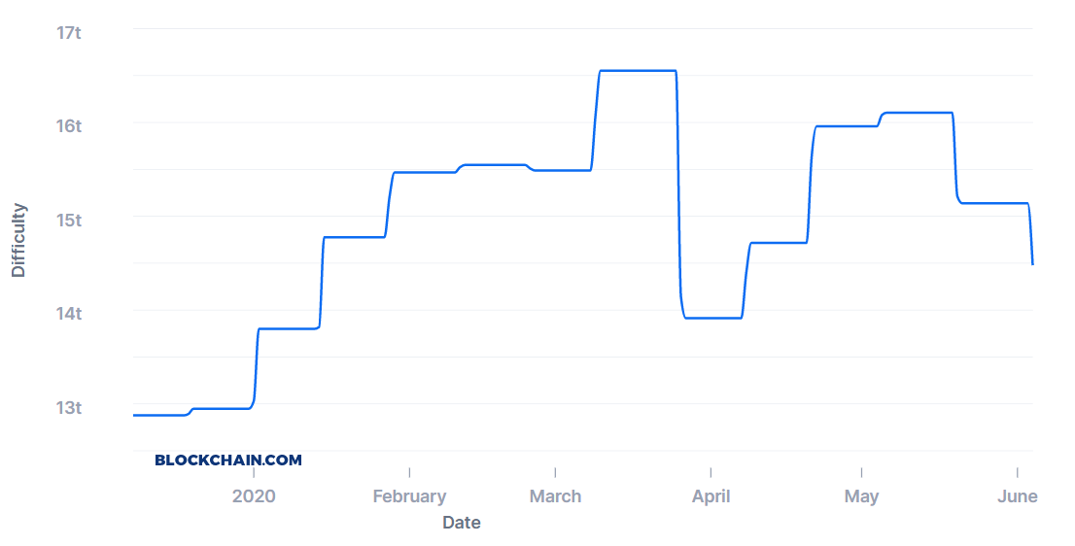The height and width of the screenshot is (546, 1075).
Task: Select the April date axis label
Action: tap(711, 496)
